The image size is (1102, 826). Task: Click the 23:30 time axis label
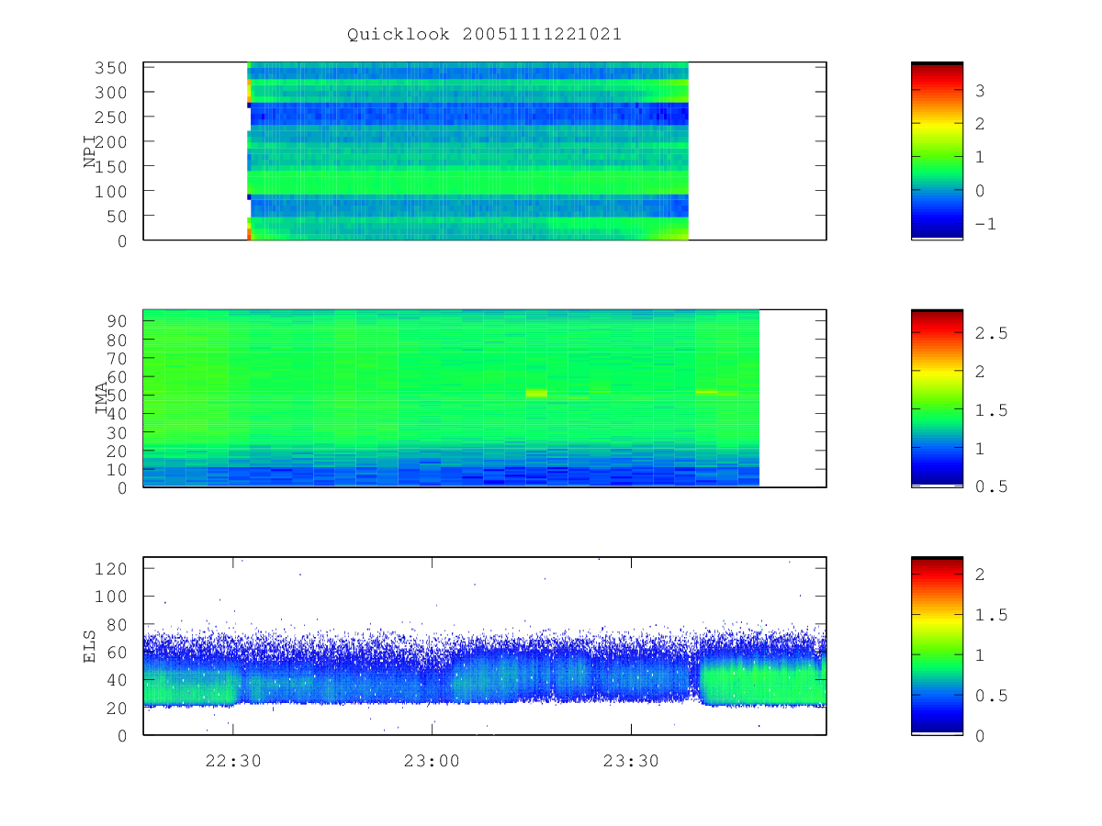tap(631, 760)
